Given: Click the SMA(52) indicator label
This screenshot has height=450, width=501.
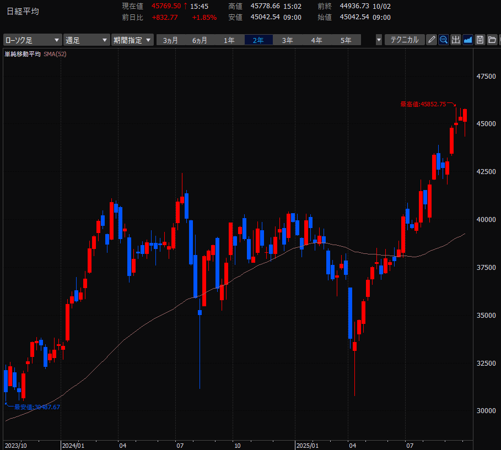Looking at the screenshot, I should (x=55, y=54).
